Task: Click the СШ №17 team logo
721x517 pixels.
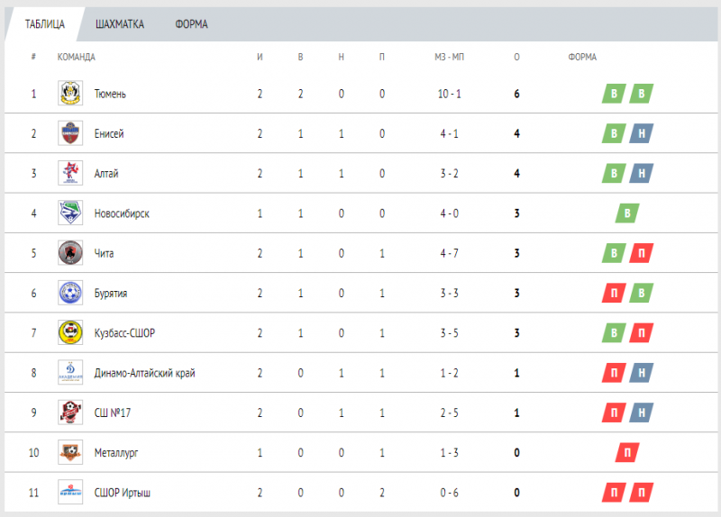Action: (69, 413)
